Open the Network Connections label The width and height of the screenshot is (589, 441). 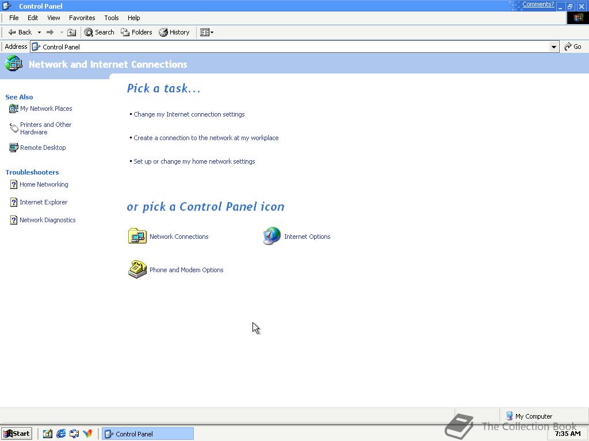[179, 237]
